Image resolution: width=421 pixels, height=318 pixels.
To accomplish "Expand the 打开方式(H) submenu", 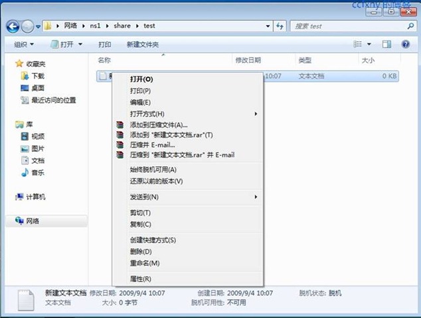I will click(187, 114).
